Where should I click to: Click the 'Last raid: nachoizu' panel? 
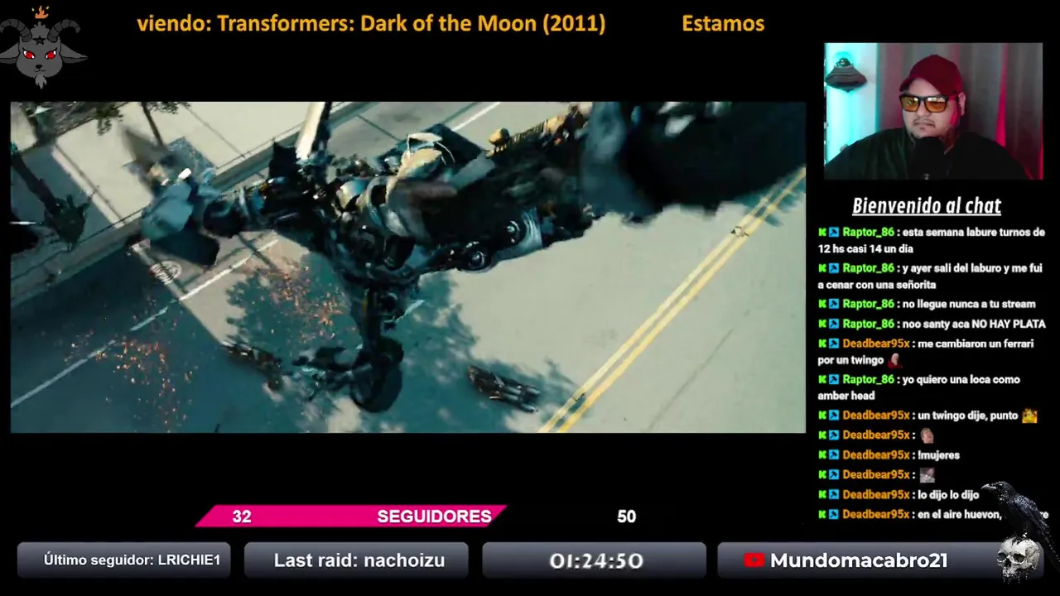point(357,560)
